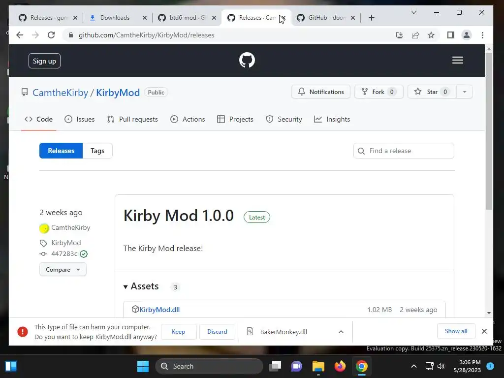Open the tab search chevron
The width and height of the screenshot is (504, 378).
pos(413,12)
